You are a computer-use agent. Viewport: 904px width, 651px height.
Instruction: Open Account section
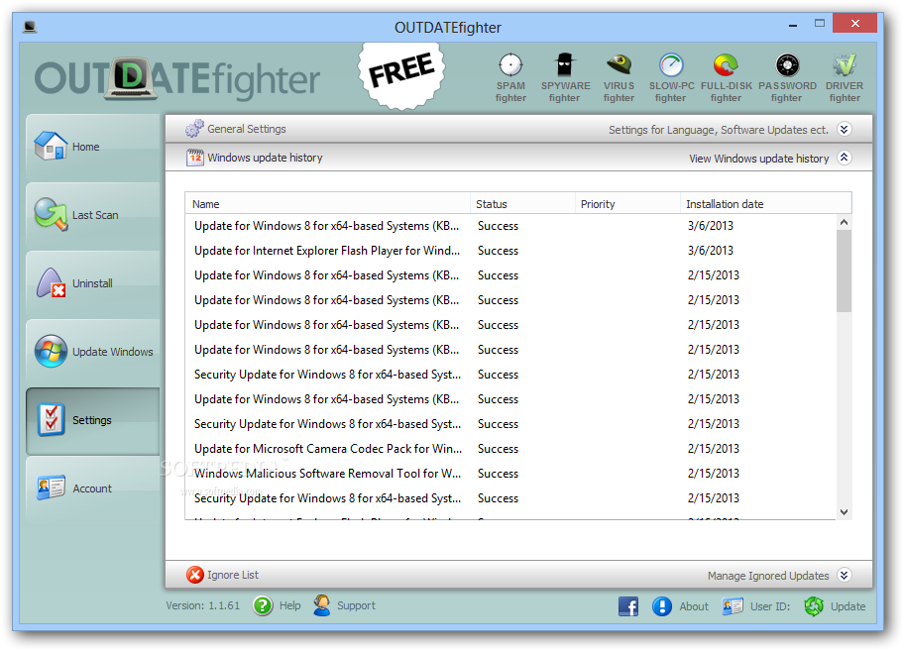[x=93, y=488]
